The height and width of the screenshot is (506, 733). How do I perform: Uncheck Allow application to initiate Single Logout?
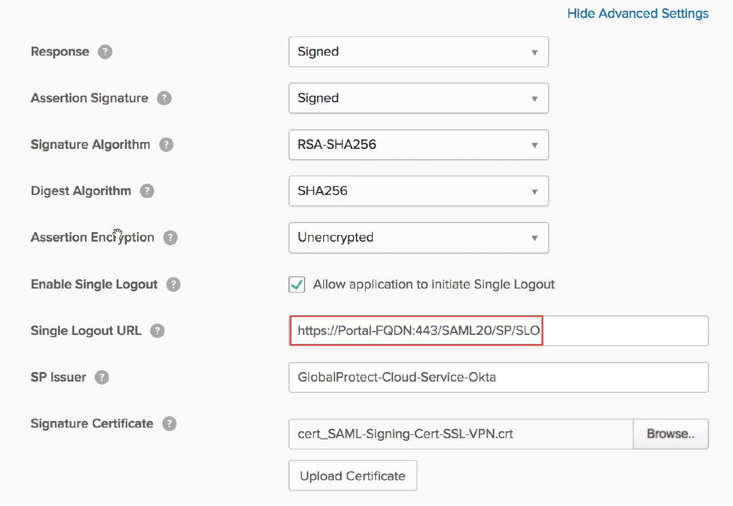[x=297, y=285]
